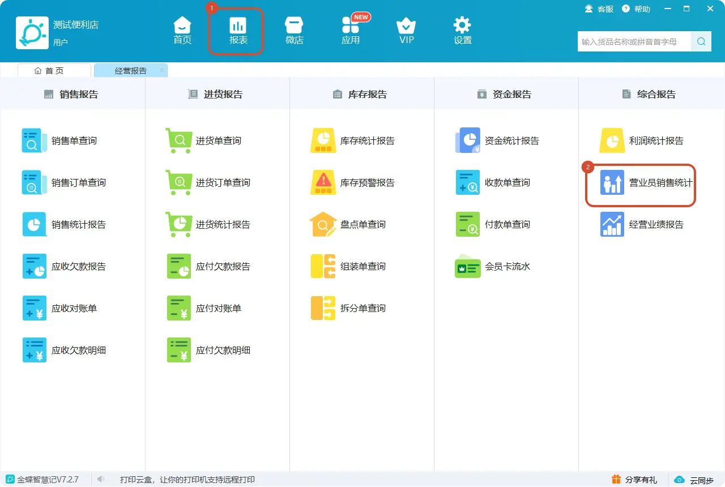Switch to the 首页 tab
This screenshot has height=487, width=725.
point(54,70)
